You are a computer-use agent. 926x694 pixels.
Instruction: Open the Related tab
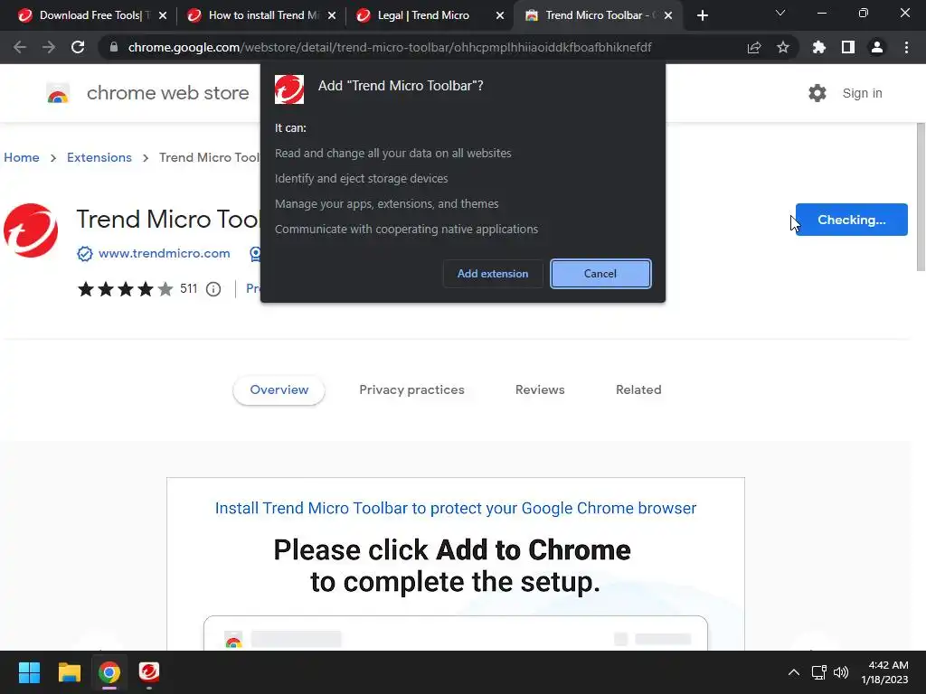point(638,390)
